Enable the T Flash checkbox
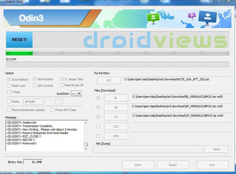Screen dimensions: 236x174 point(9,92)
